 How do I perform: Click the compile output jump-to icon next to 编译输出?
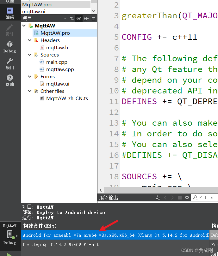158,198
